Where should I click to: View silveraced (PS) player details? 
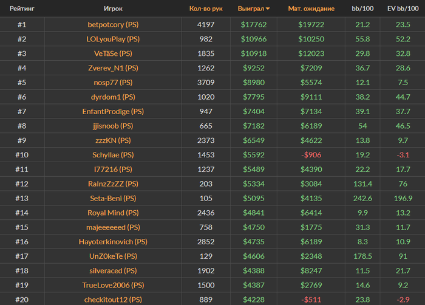tap(114, 270)
